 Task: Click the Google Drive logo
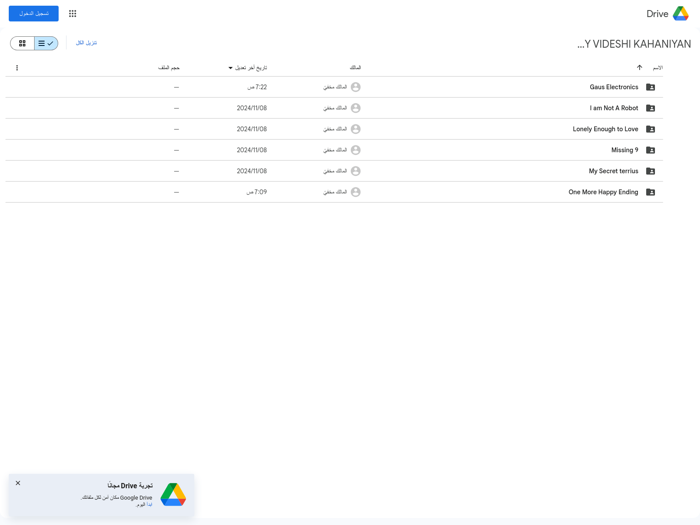click(681, 14)
